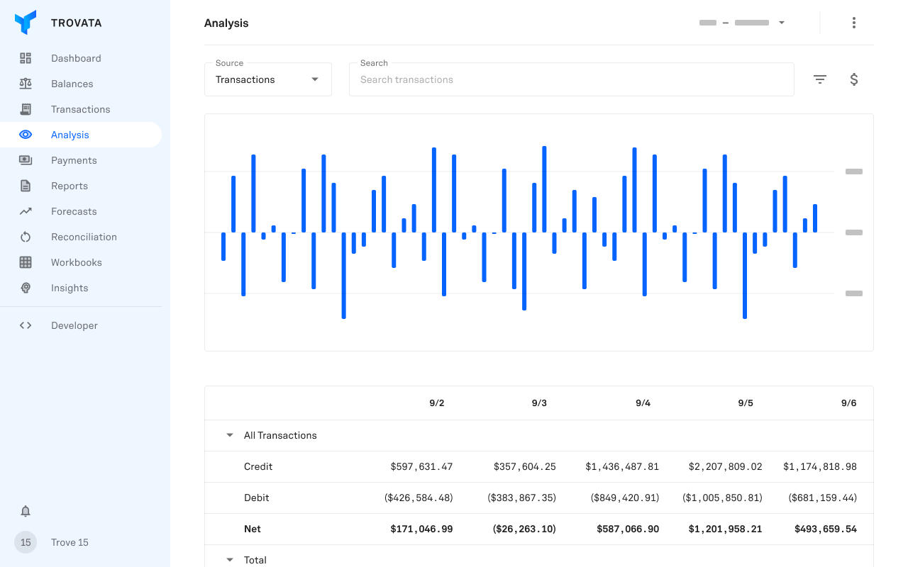
Task: Open the Source dropdown showing Transactions
Action: point(267,79)
